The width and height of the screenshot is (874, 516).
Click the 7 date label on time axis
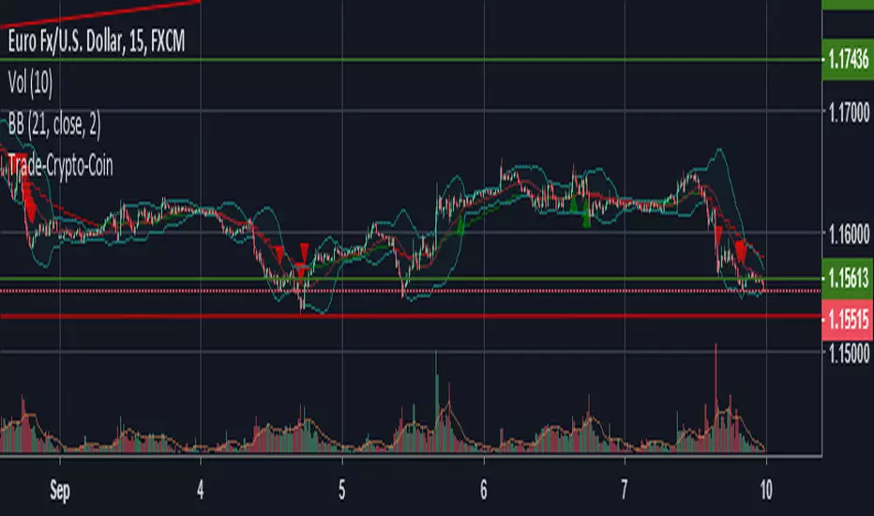coord(625,491)
